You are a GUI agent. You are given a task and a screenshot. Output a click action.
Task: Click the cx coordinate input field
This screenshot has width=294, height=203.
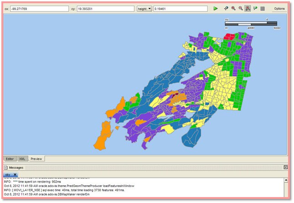pos(40,9)
